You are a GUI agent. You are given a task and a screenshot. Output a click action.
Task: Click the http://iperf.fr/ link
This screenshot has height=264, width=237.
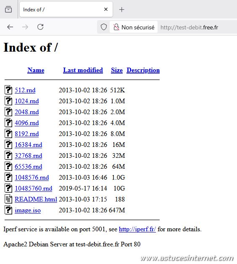pyautogui.click(x=137, y=229)
